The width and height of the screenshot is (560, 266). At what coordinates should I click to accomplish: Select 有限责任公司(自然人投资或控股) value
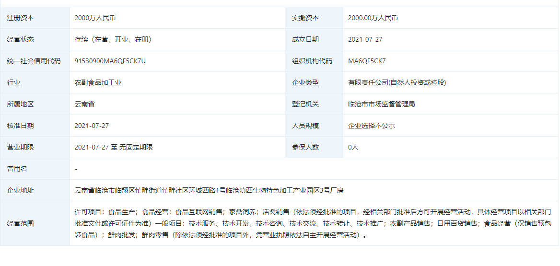click(x=397, y=82)
